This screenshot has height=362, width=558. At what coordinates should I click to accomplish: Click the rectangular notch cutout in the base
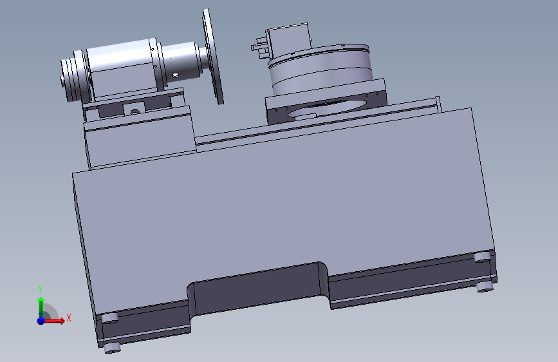pos(258,288)
